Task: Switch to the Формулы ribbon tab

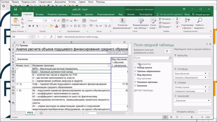Action: point(76,14)
